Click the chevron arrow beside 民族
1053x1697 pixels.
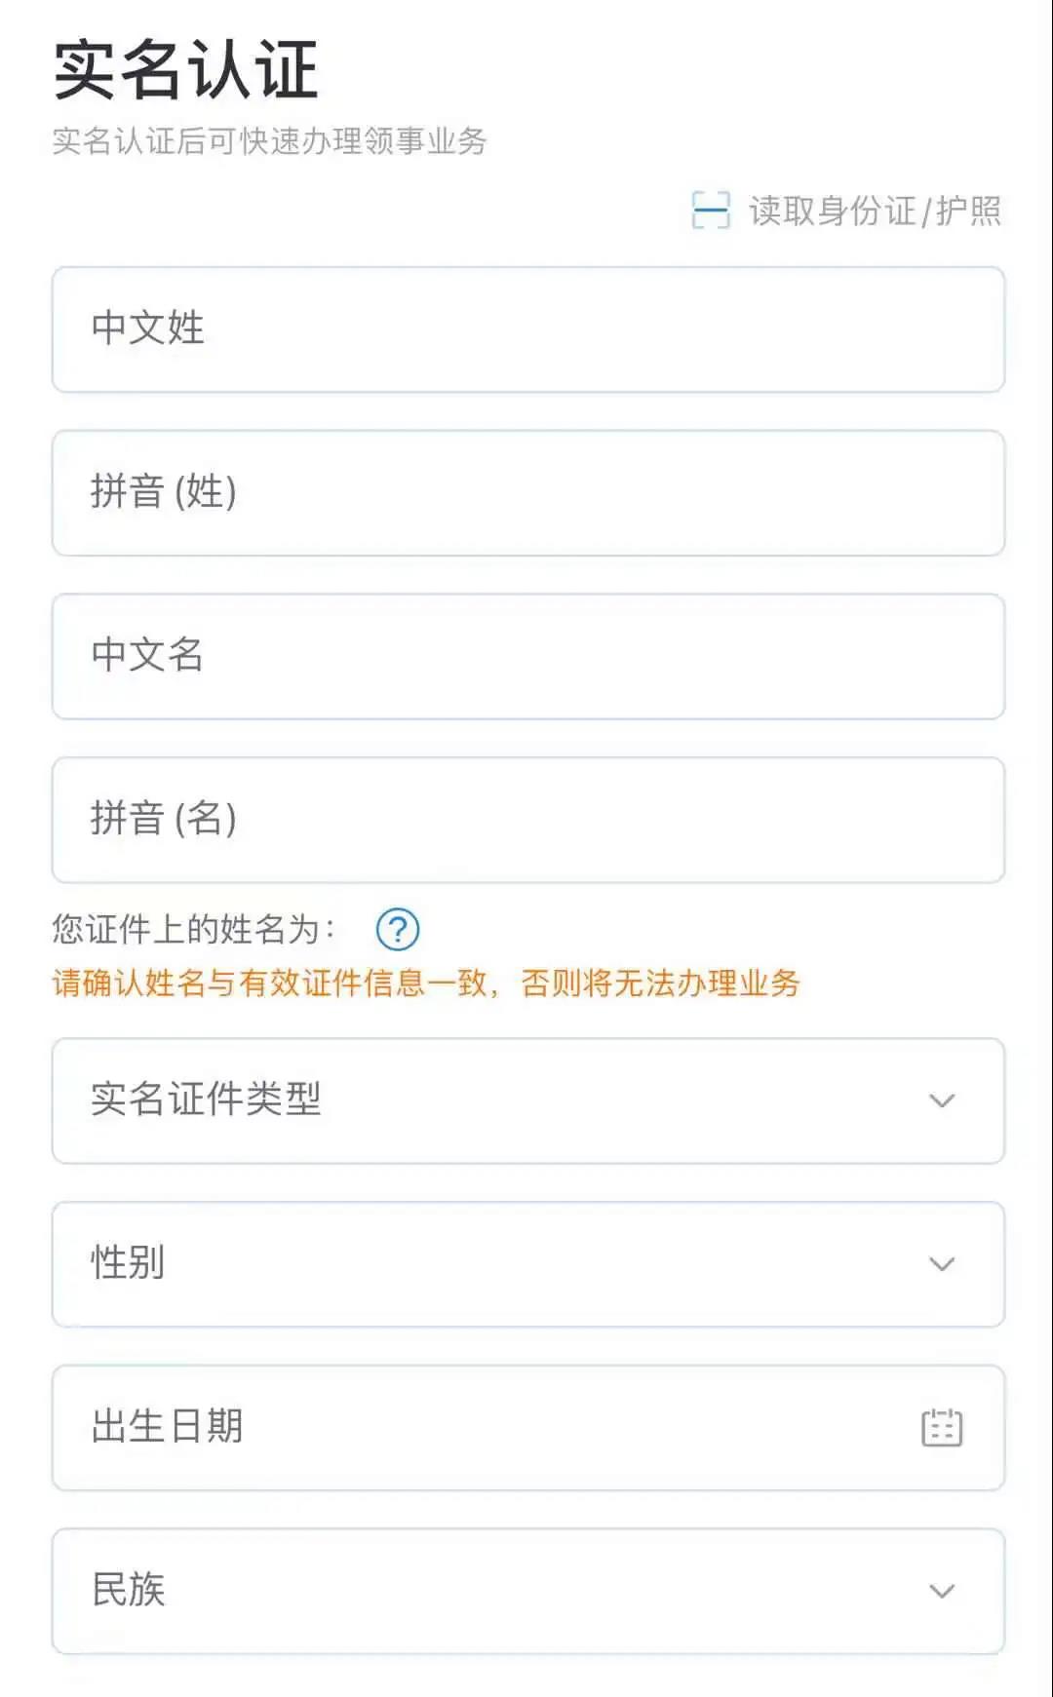[942, 1591]
